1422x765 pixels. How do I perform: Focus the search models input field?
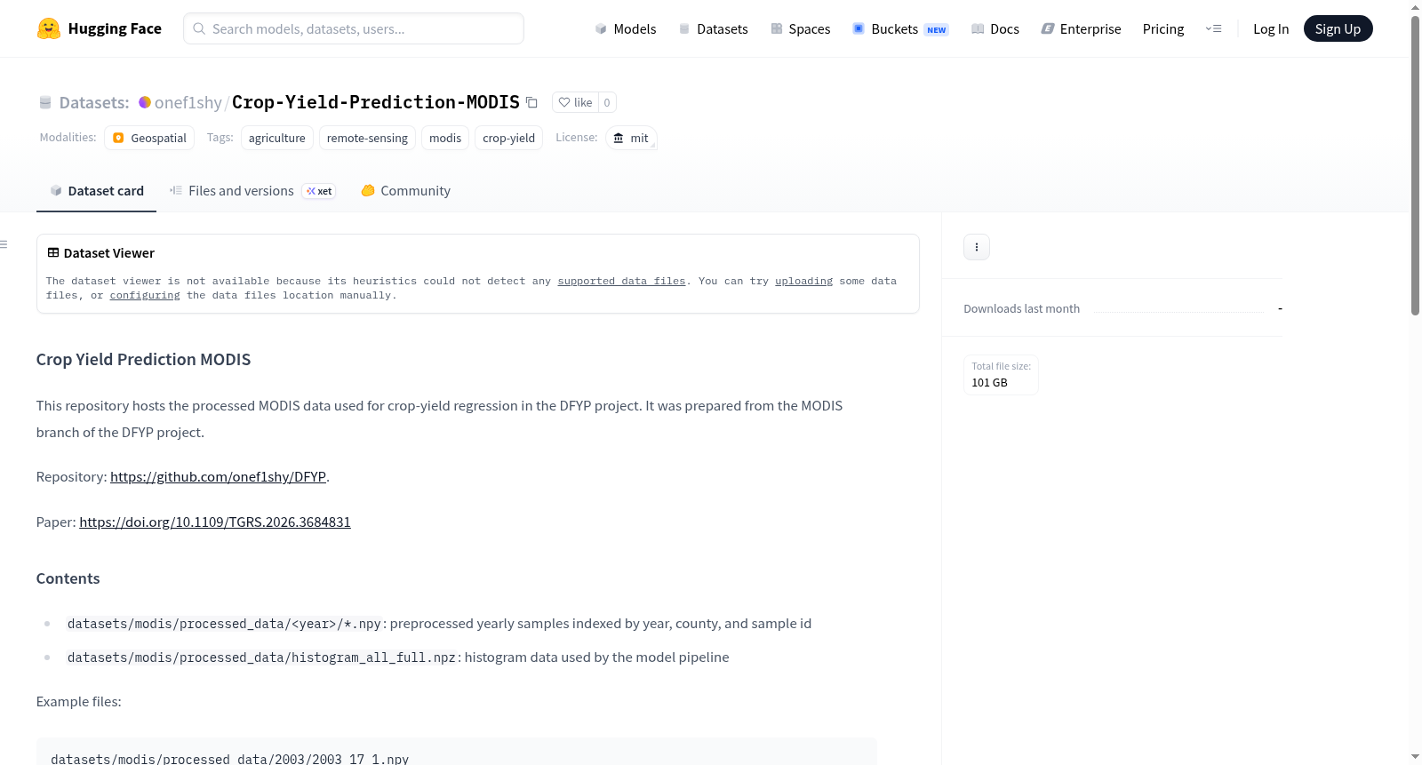[x=354, y=28]
